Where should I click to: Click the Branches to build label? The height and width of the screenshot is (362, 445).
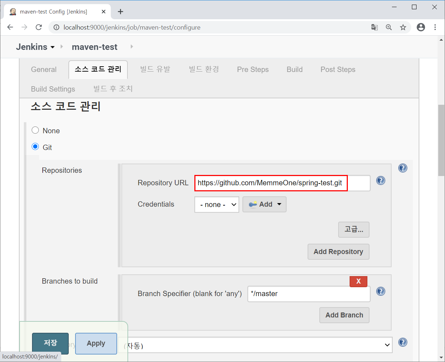pos(70,281)
